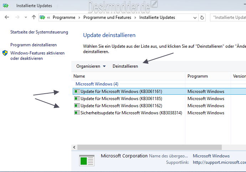Sort by the Version column header

click(x=239, y=76)
